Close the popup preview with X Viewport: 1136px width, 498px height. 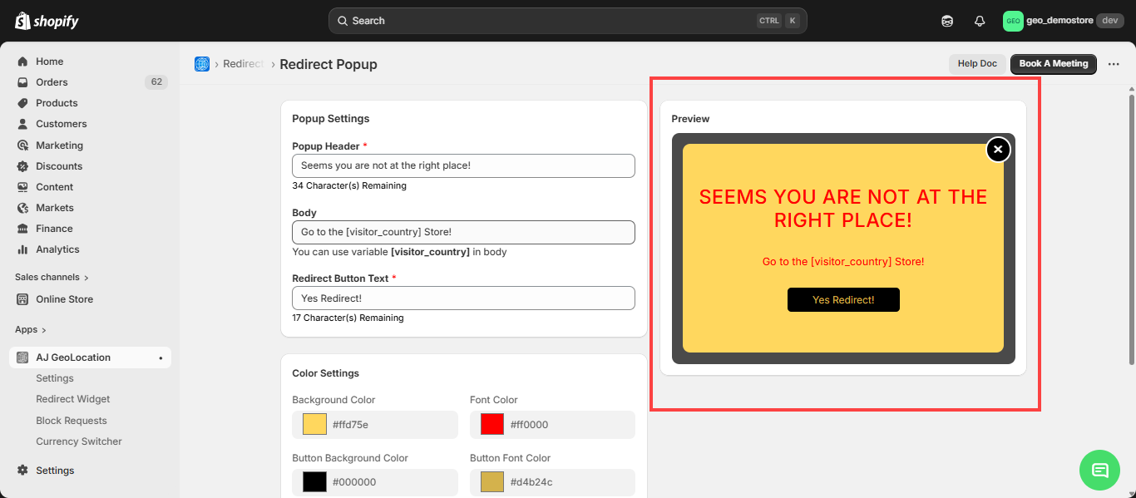[x=998, y=150]
